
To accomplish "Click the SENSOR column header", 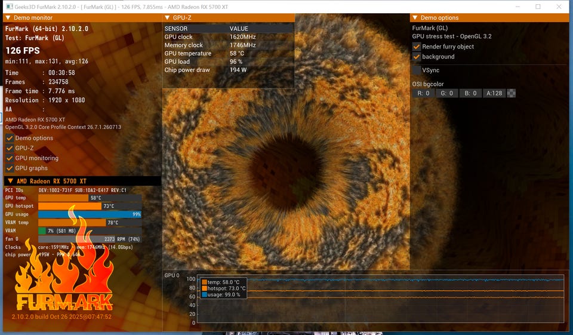I will tap(175, 29).
